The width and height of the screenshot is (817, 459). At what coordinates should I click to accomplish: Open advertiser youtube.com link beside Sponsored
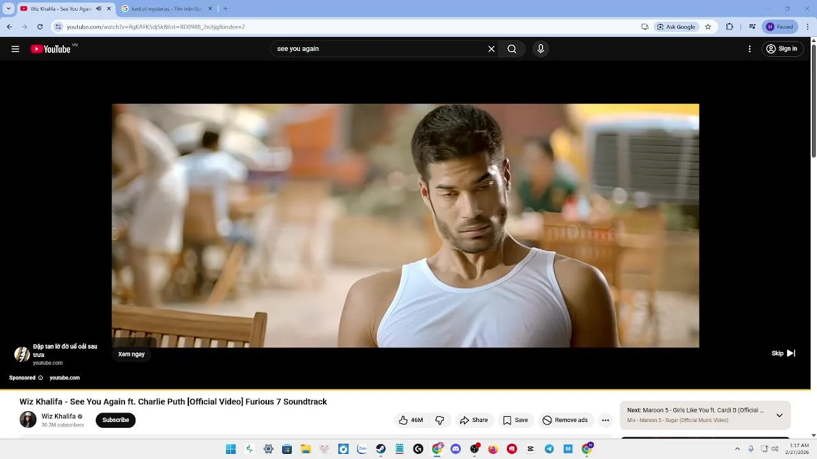64,378
